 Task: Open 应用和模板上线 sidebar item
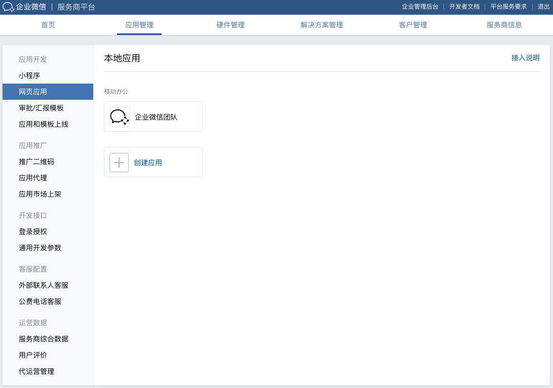coord(48,124)
